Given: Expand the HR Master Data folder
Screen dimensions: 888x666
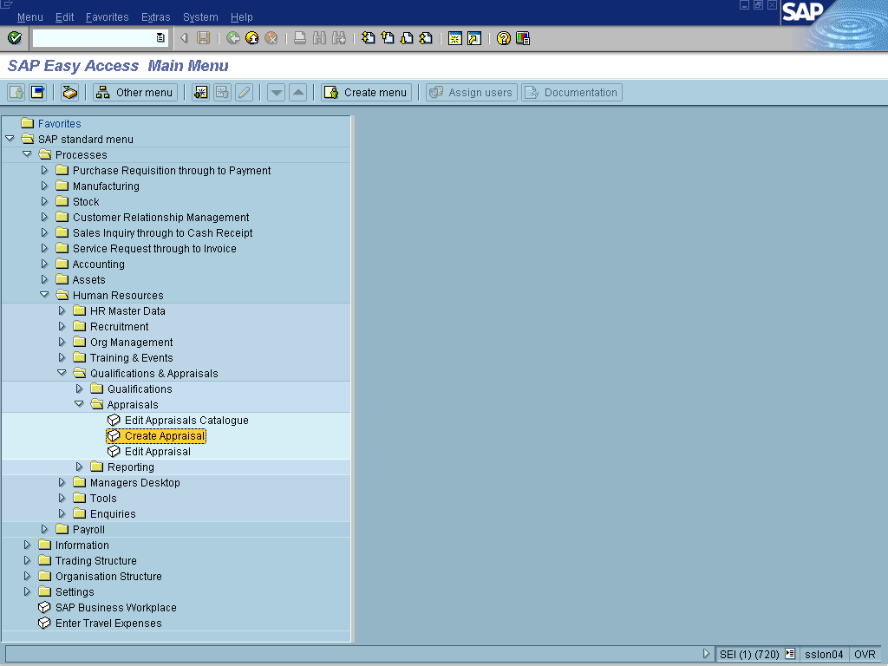Looking at the screenshot, I should 62,310.
